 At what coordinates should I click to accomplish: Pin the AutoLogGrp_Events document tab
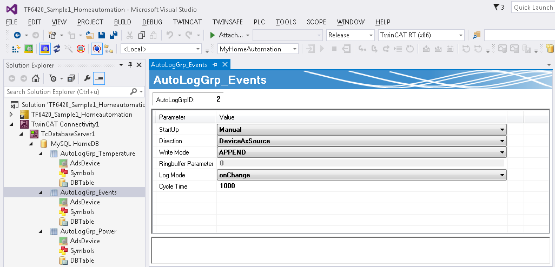(x=215, y=65)
